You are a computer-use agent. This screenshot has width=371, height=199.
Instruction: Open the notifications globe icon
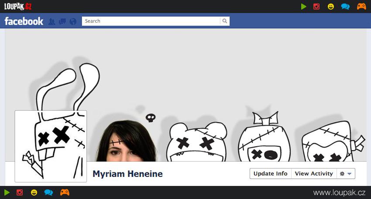[73, 21]
